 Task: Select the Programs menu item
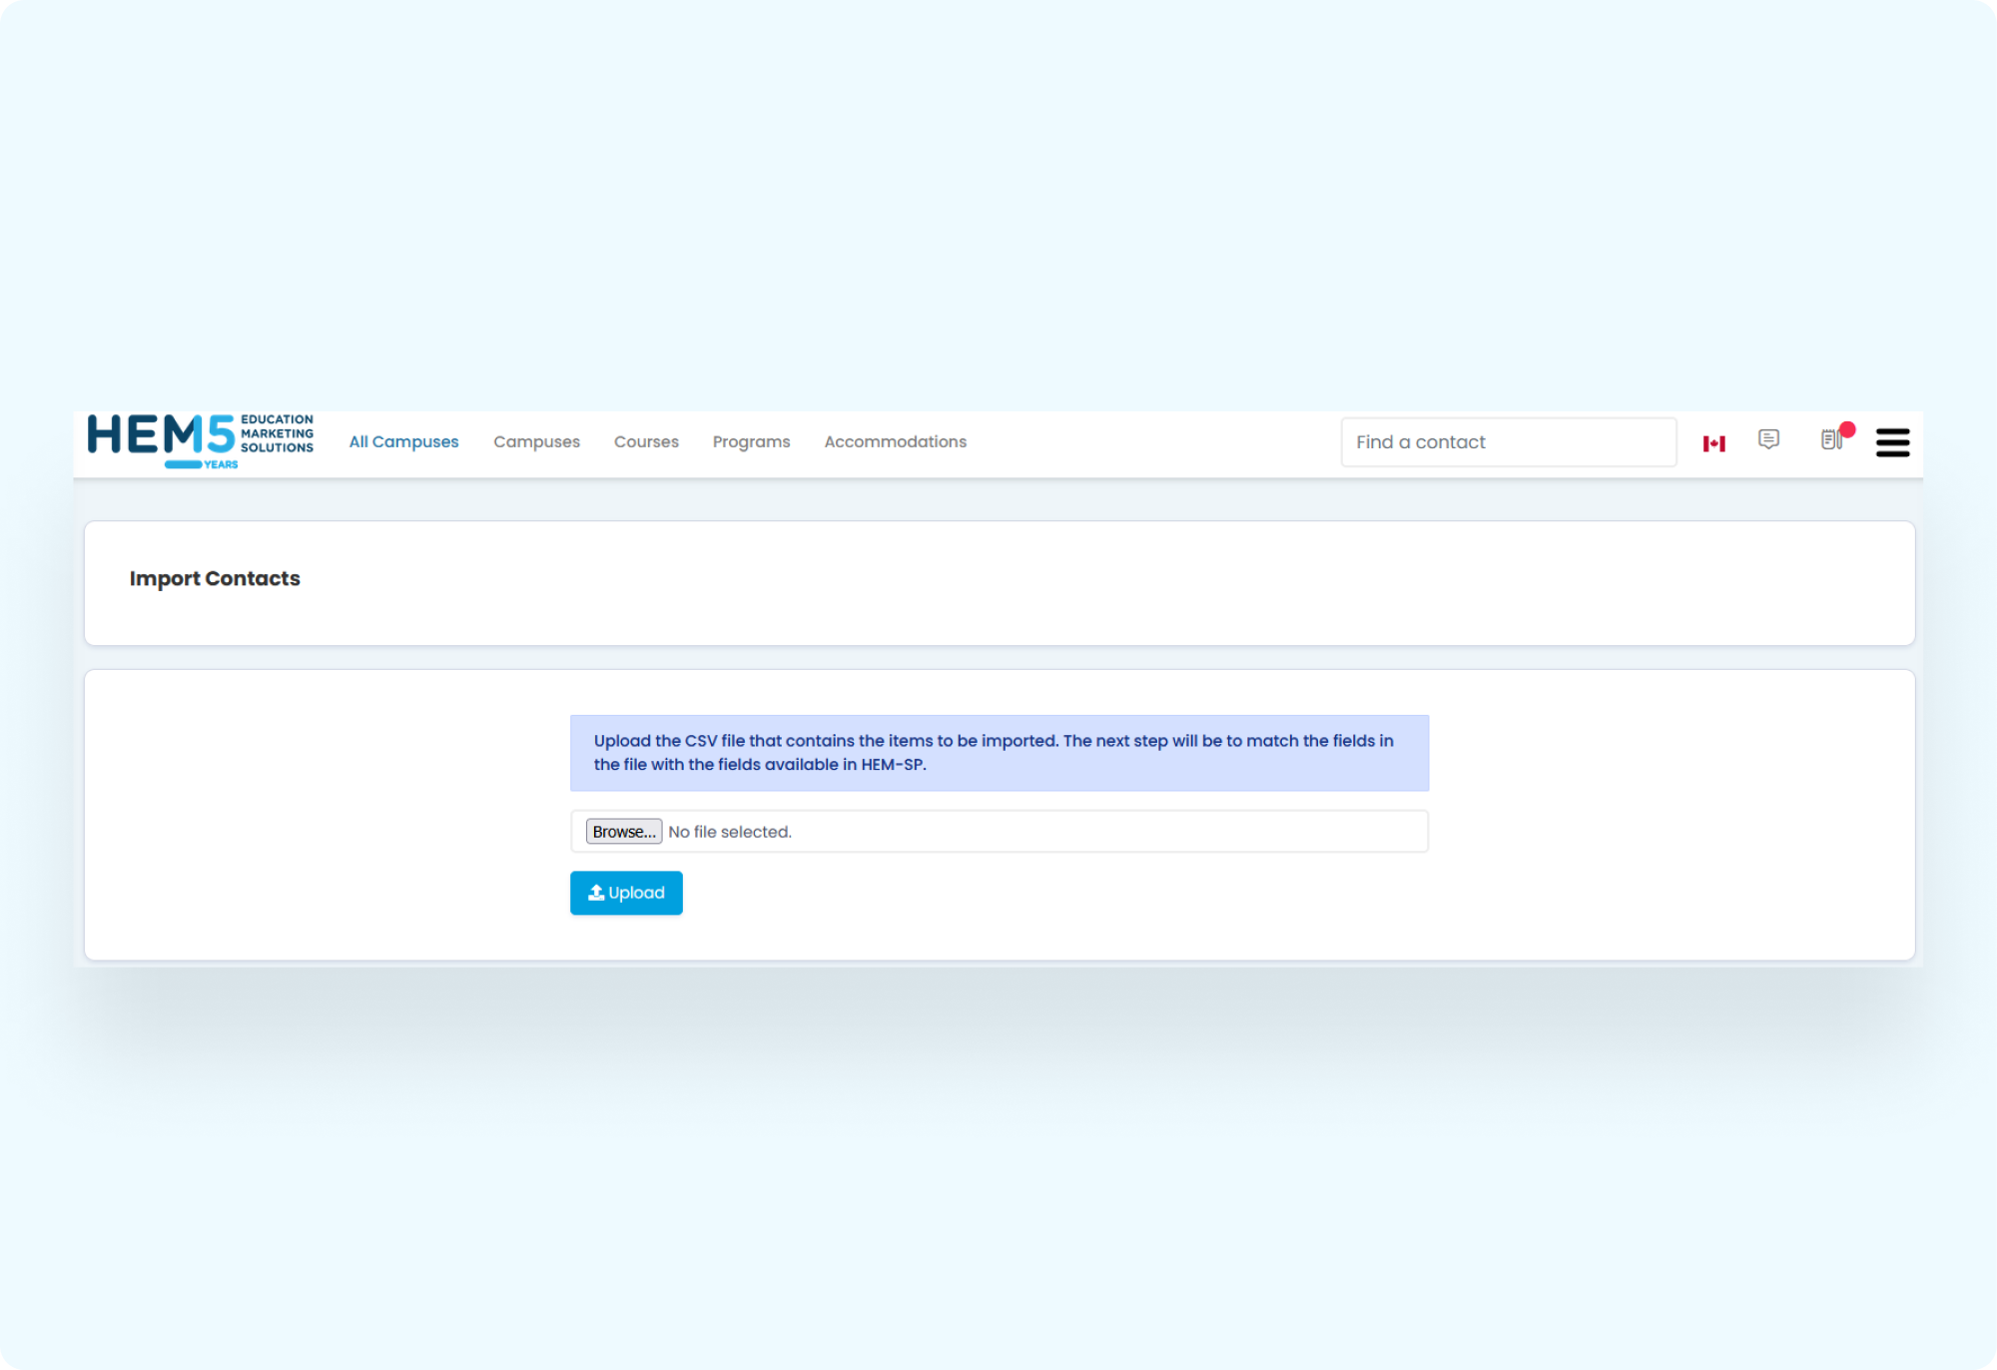click(751, 441)
